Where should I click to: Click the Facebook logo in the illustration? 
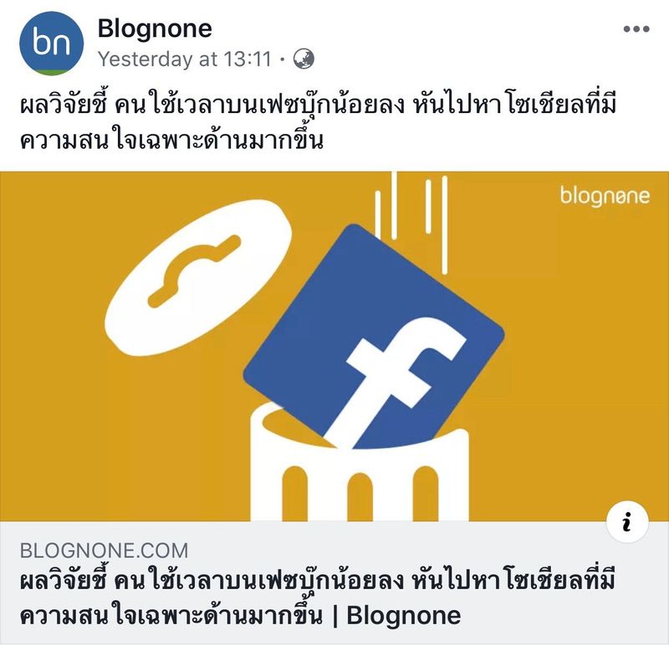coord(374,336)
